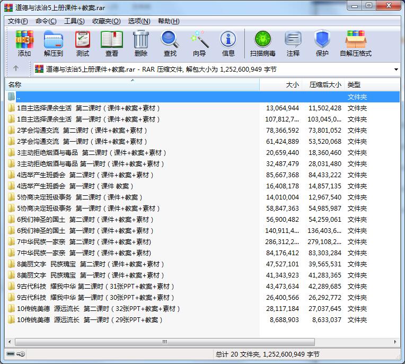The width and height of the screenshot is (405, 364).
Task: Click the scroll left arrow
Action: pos(10,342)
